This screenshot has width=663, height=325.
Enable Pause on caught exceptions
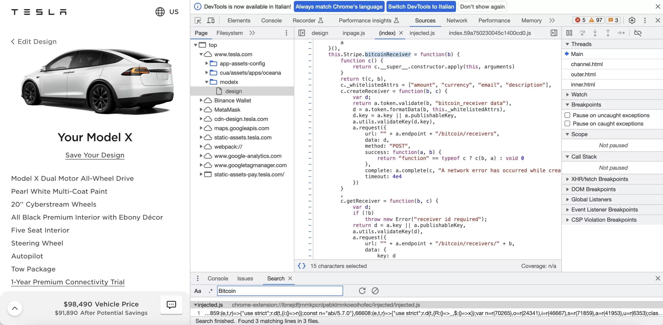click(567, 124)
